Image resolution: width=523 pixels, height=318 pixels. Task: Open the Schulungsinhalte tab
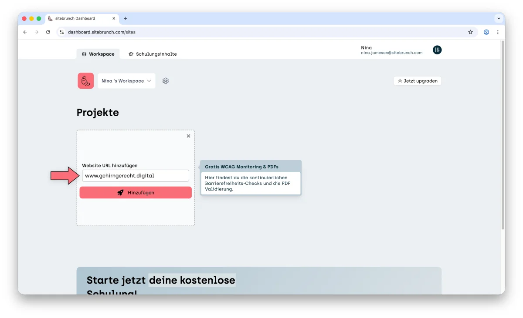153,54
